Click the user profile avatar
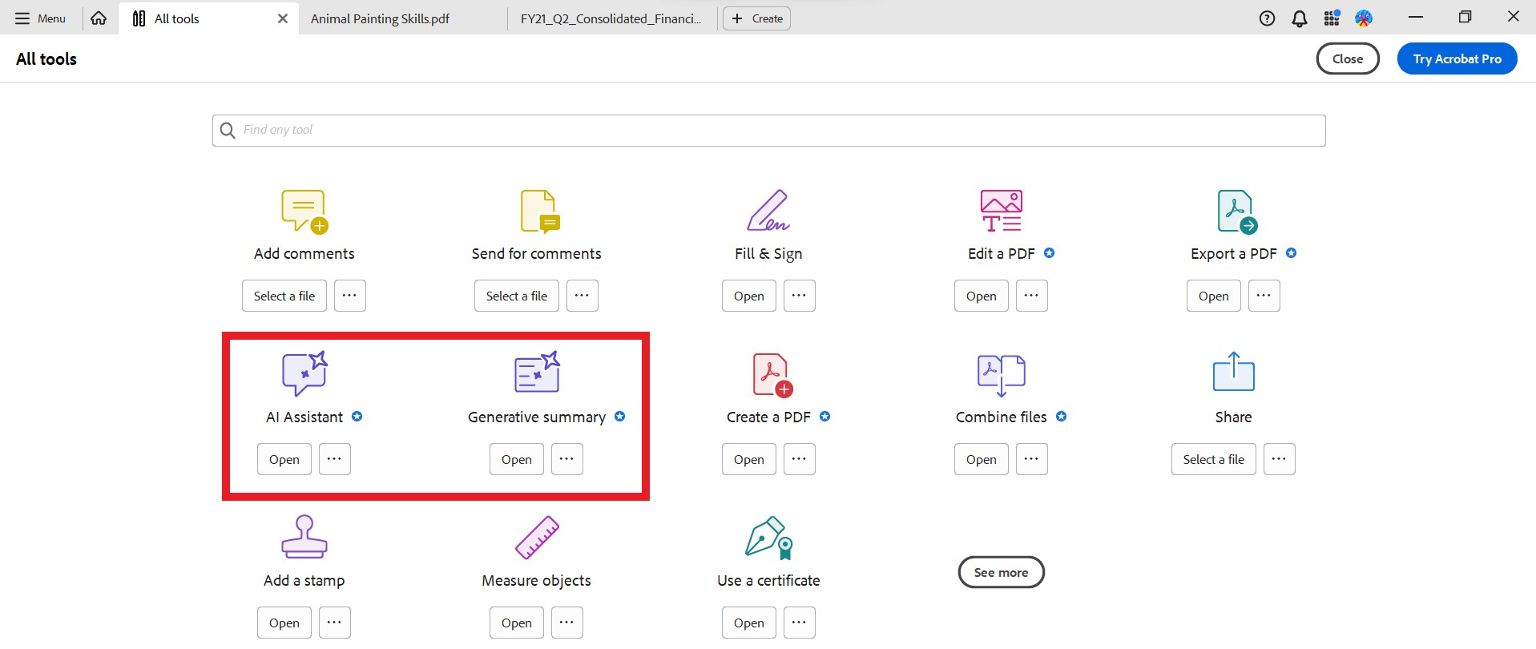This screenshot has height=649, width=1536. click(x=1364, y=18)
